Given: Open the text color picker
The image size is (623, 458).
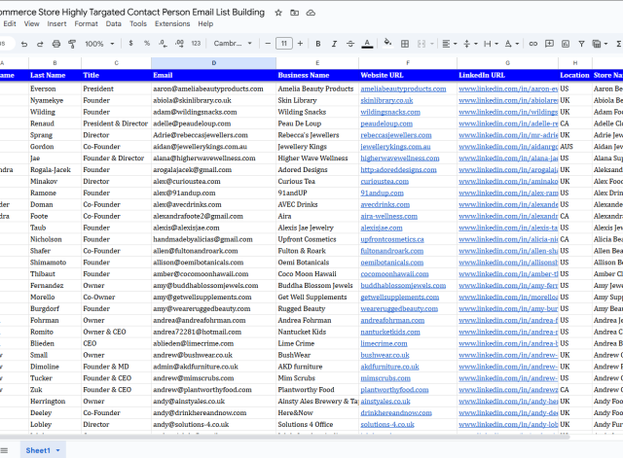Looking at the screenshot, I should [367, 44].
